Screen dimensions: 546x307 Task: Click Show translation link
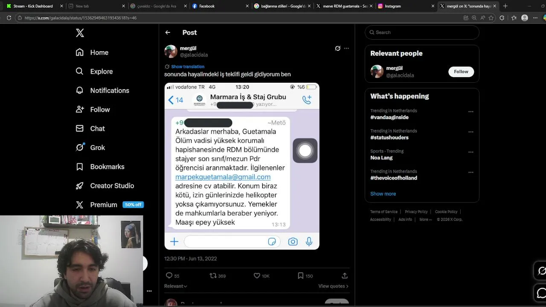pyautogui.click(x=188, y=67)
